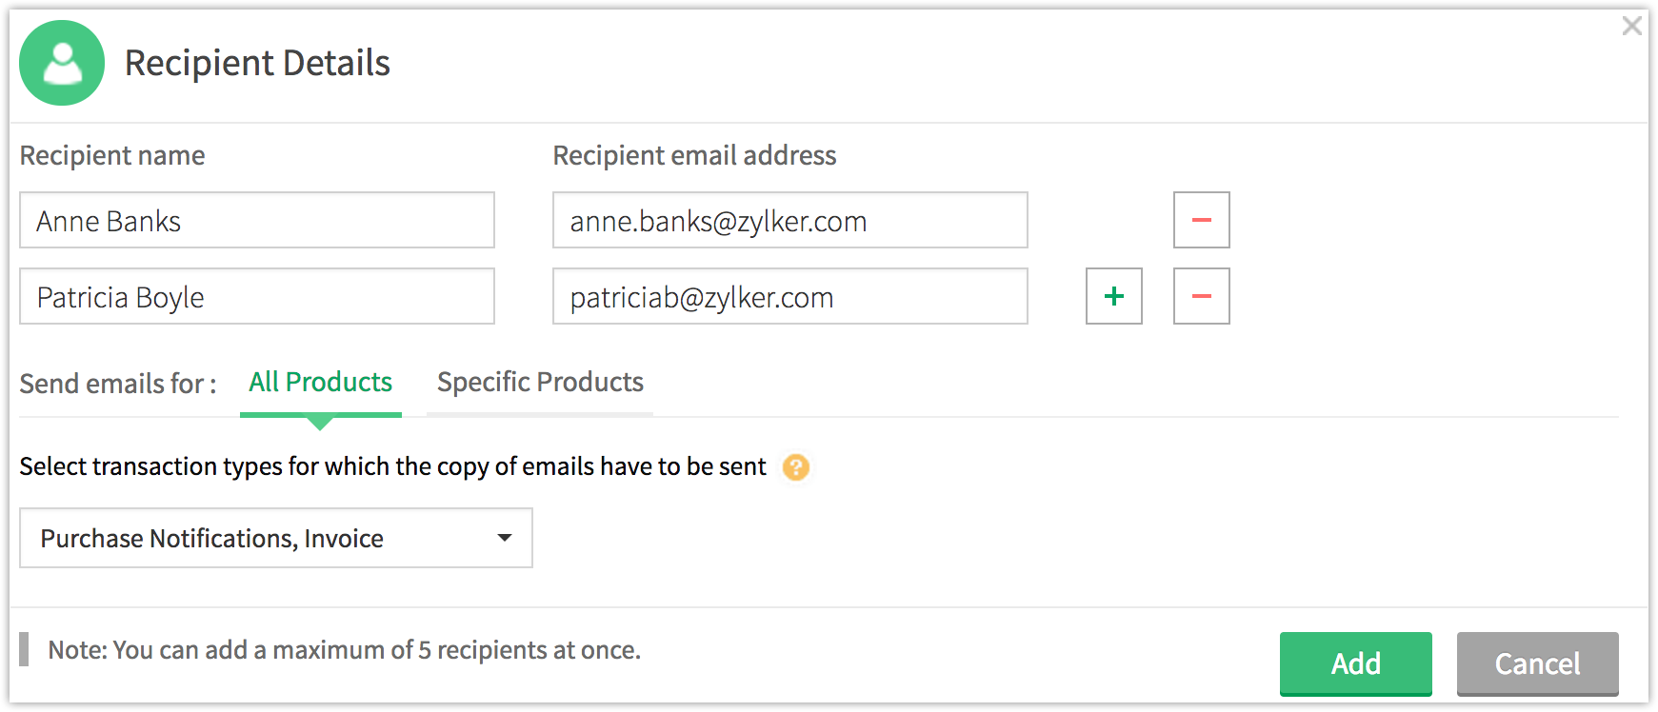Click the transaction types dropdown caret arrow
Image resolution: width=1658 pixels, height=712 pixels.
(505, 538)
